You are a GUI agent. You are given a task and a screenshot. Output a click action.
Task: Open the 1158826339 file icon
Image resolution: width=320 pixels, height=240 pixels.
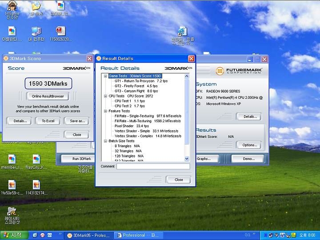coord(60,32)
